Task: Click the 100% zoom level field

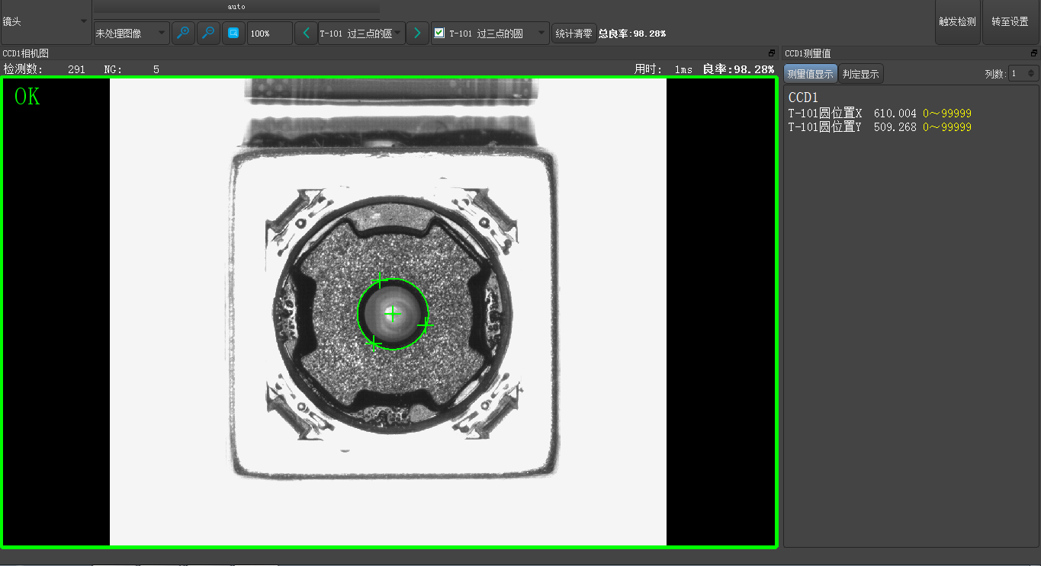Action: pyautogui.click(x=269, y=34)
